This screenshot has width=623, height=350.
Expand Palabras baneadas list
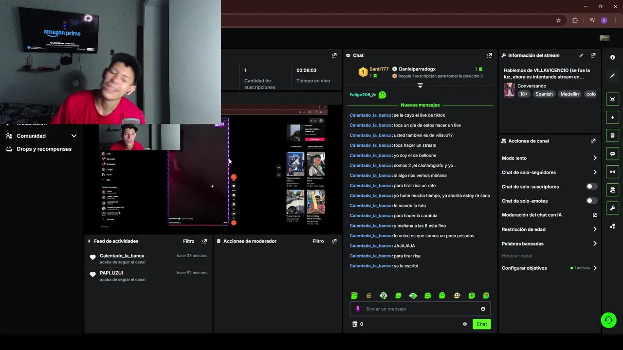(595, 244)
